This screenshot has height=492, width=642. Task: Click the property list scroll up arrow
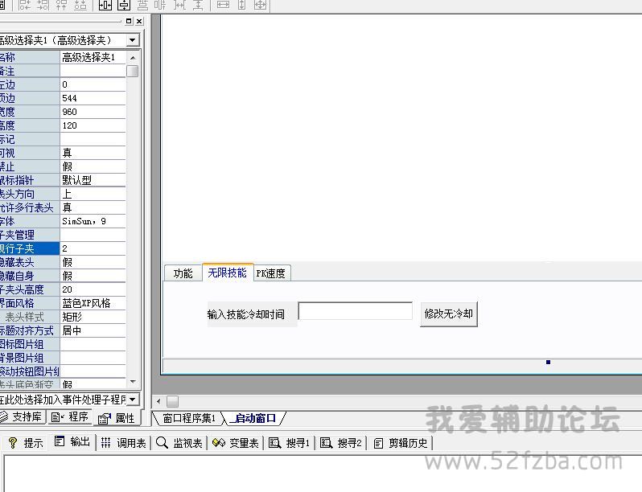click(x=133, y=57)
